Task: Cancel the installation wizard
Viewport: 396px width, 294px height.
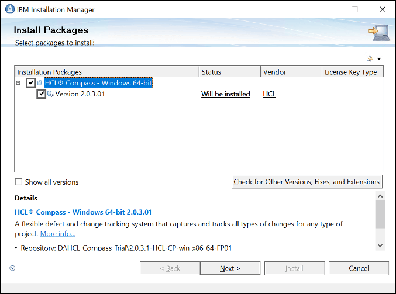Action: click(x=359, y=268)
